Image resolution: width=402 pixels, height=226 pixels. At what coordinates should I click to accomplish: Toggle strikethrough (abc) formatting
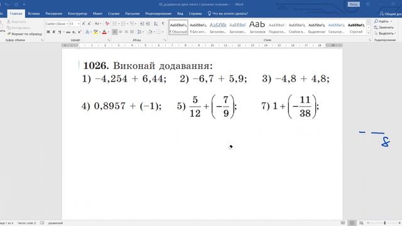[68, 32]
